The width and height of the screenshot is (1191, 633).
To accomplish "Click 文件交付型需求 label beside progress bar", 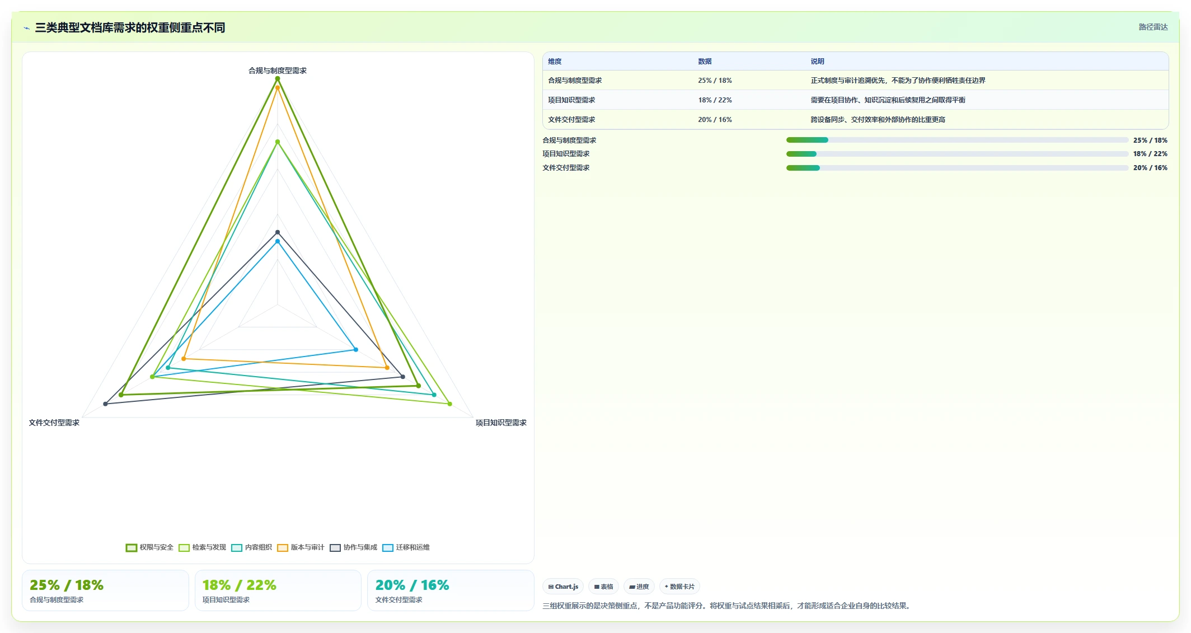I will point(566,168).
